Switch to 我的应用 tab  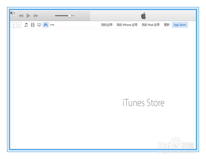[107, 25]
